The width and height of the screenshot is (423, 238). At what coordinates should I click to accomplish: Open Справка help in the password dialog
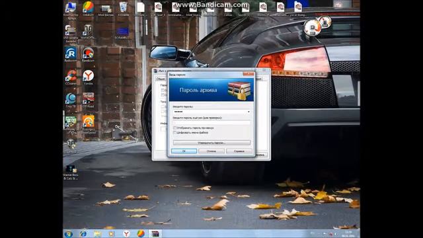(x=239, y=151)
